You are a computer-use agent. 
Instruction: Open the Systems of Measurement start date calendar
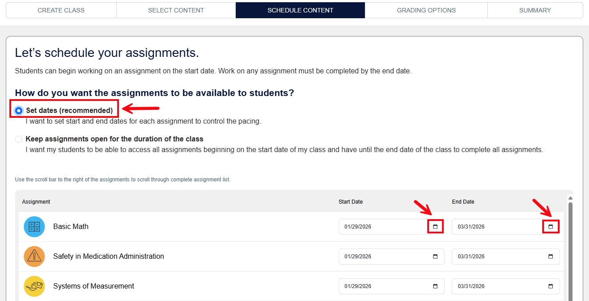pos(435,286)
